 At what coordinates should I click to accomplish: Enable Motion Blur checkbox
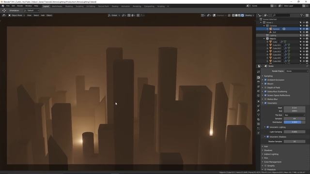click(x=265, y=99)
